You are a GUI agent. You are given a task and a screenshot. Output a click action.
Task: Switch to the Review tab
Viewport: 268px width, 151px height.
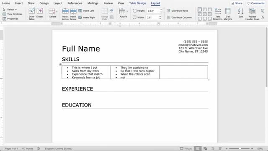tap(108, 3)
